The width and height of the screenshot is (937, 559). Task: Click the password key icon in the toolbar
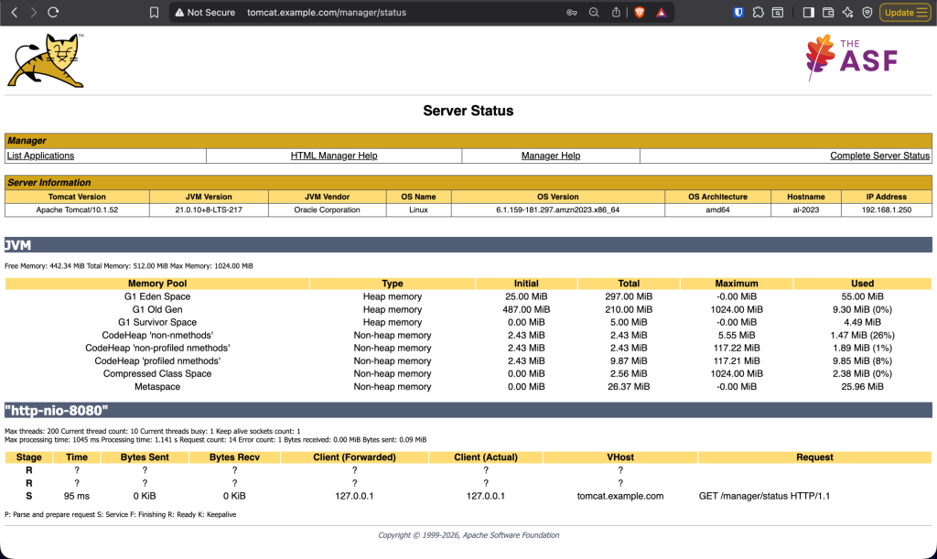(x=572, y=13)
